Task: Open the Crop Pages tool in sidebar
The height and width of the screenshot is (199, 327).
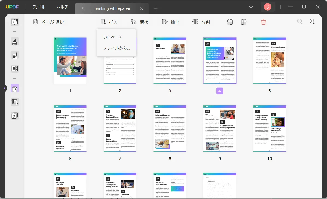Action: click(x=14, y=102)
